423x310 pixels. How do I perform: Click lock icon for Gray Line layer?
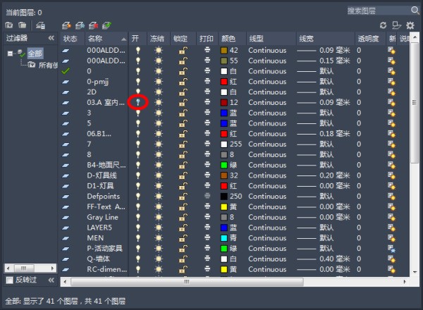[183, 217]
